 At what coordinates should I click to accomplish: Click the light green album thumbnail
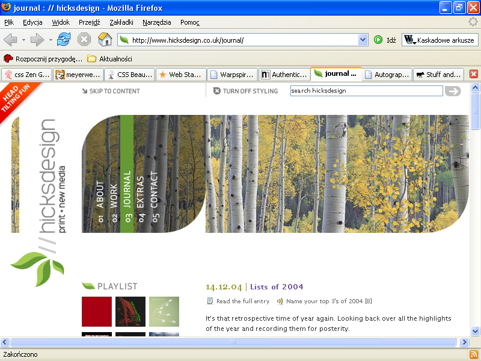(x=164, y=312)
